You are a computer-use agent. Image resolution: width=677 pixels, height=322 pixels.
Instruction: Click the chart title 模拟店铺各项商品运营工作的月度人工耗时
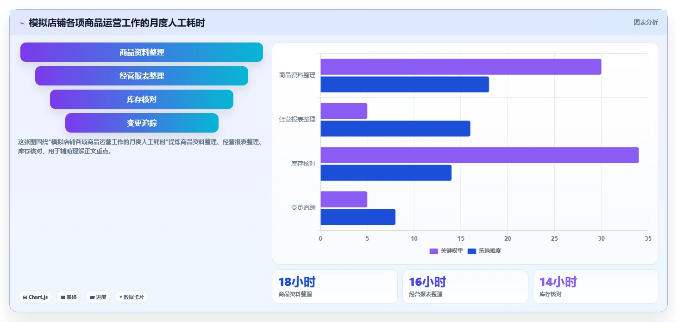click(117, 23)
